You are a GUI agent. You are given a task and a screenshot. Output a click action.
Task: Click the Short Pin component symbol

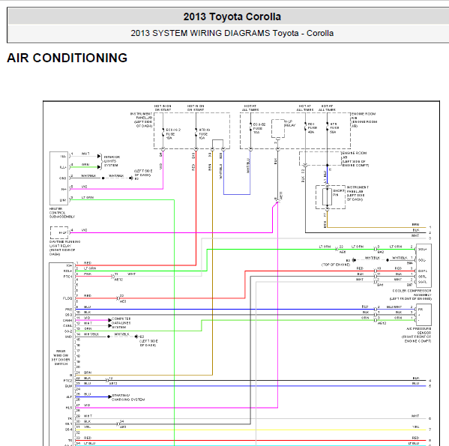[328, 196]
